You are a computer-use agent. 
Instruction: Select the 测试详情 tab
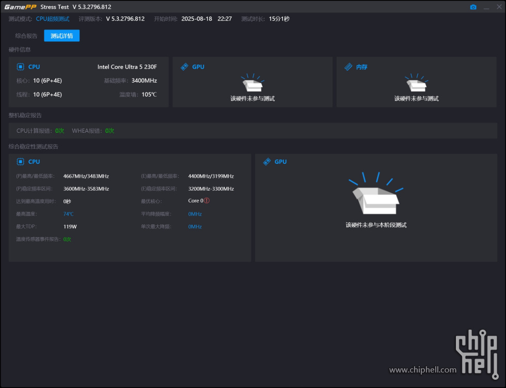(x=61, y=36)
